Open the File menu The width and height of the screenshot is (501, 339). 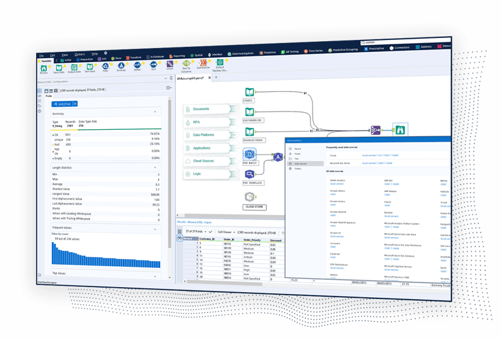click(x=42, y=56)
